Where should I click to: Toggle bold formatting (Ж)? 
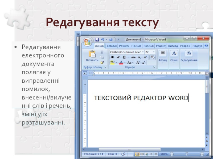(x=112, y=57)
